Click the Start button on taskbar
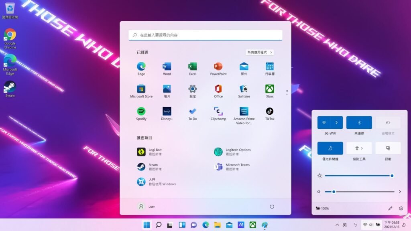This screenshot has height=231, width=411. coord(147,225)
